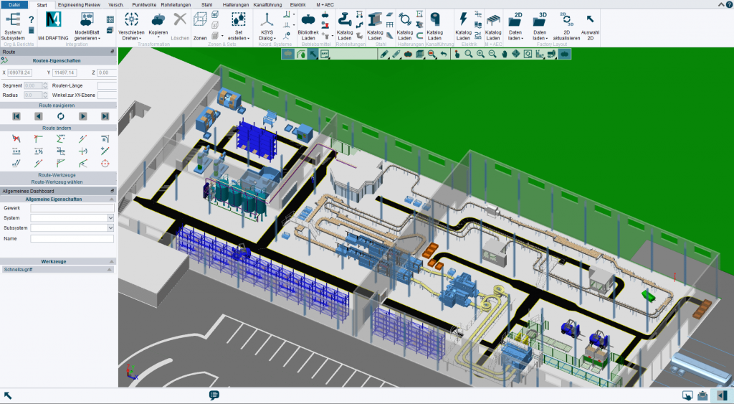
Task: Open 3D Daten laden dropdown
Action: [540, 27]
